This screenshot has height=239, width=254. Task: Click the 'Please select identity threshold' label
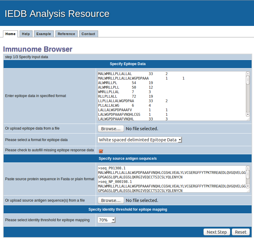click(47, 220)
